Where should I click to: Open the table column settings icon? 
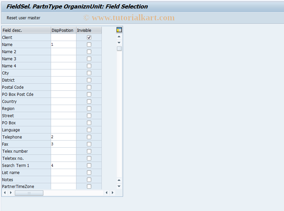pyautogui.click(x=119, y=30)
